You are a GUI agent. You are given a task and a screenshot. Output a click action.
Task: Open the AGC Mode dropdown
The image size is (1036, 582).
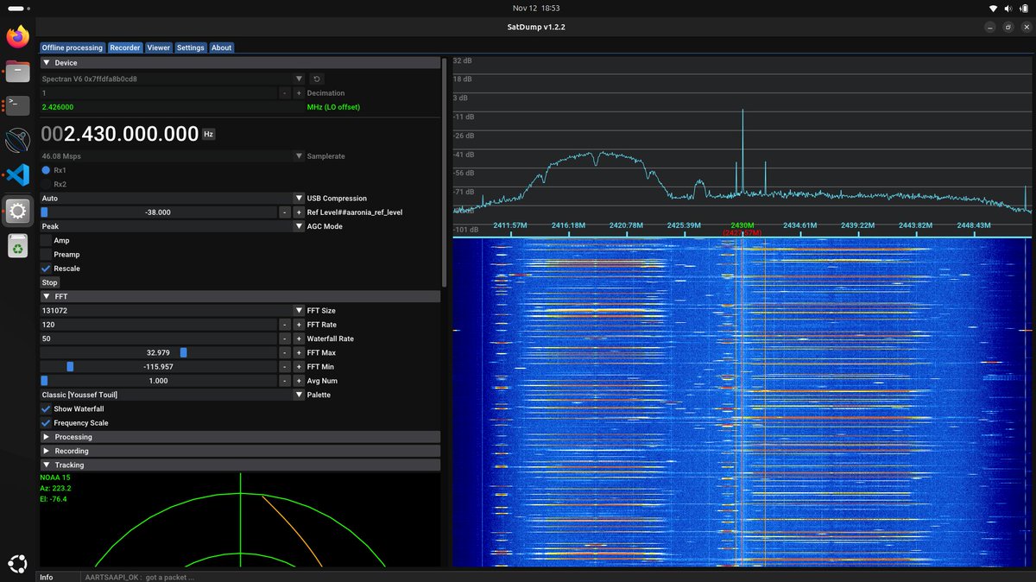coord(173,226)
